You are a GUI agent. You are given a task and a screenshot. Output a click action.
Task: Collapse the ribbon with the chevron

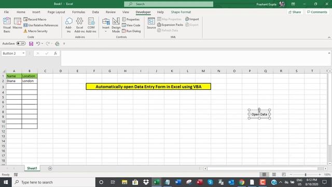(x=329, y=37)
